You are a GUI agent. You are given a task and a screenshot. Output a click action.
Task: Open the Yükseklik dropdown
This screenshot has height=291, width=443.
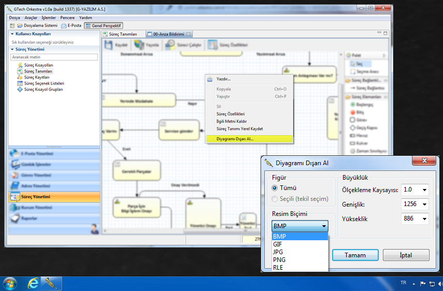(425, 219)
